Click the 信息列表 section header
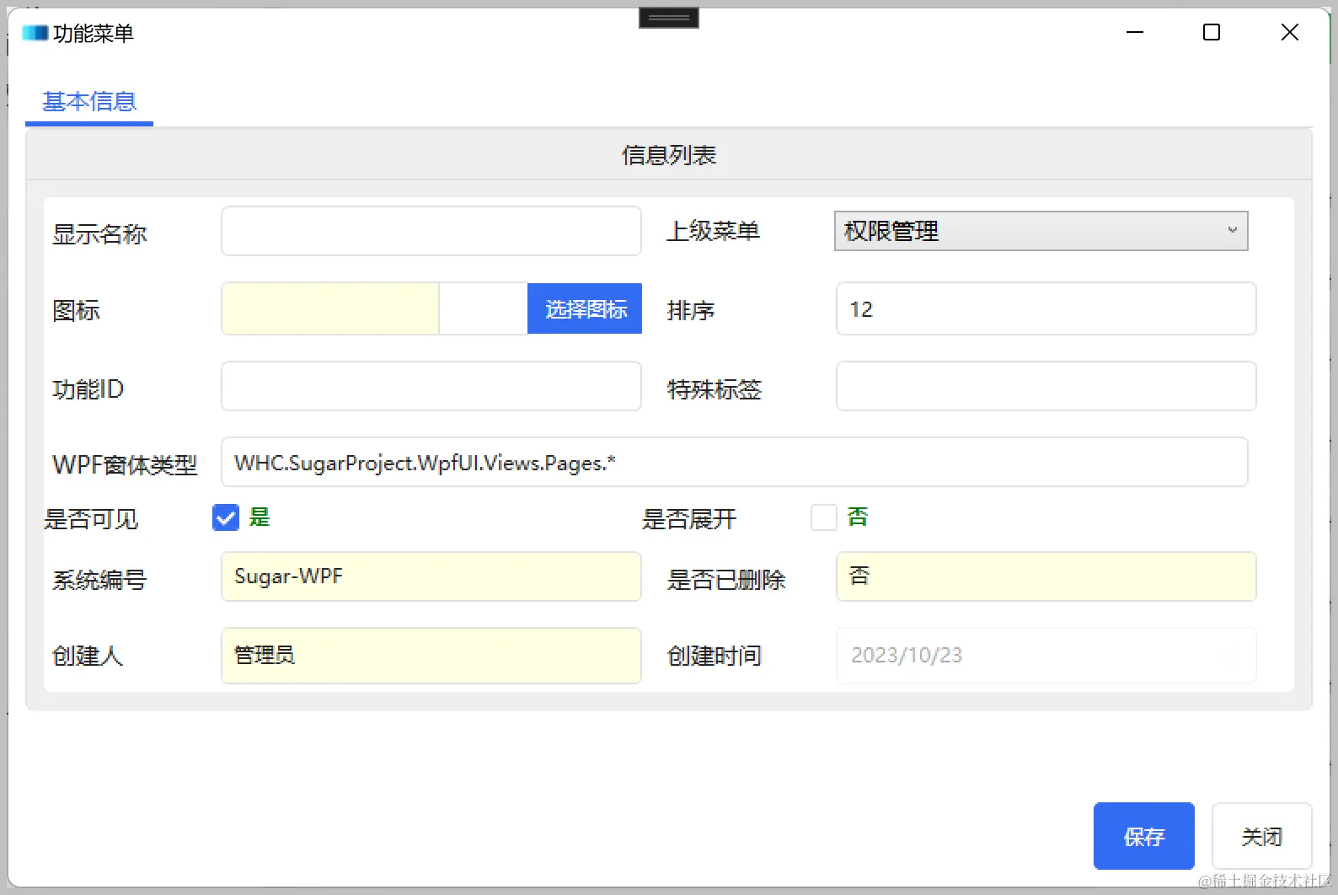Image resolution: width=1338 pixels, height=895 pixels. [669, 155]
